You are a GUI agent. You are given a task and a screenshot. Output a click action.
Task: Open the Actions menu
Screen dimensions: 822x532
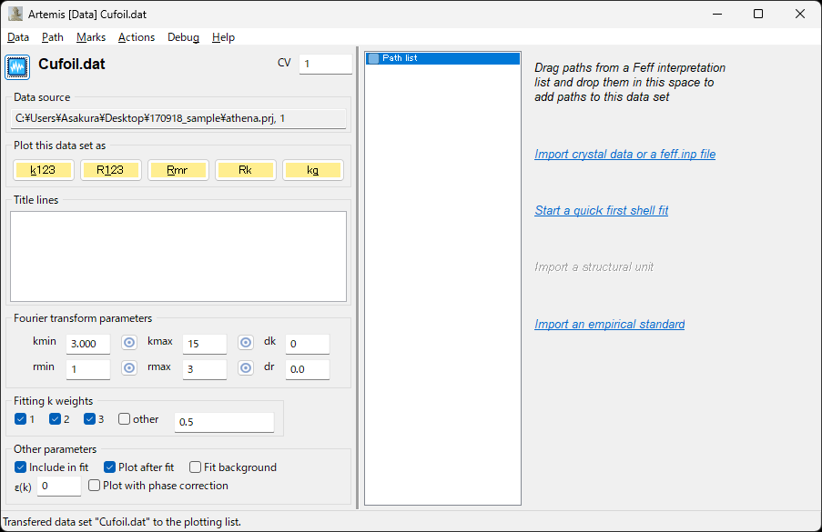click(137, 37)
